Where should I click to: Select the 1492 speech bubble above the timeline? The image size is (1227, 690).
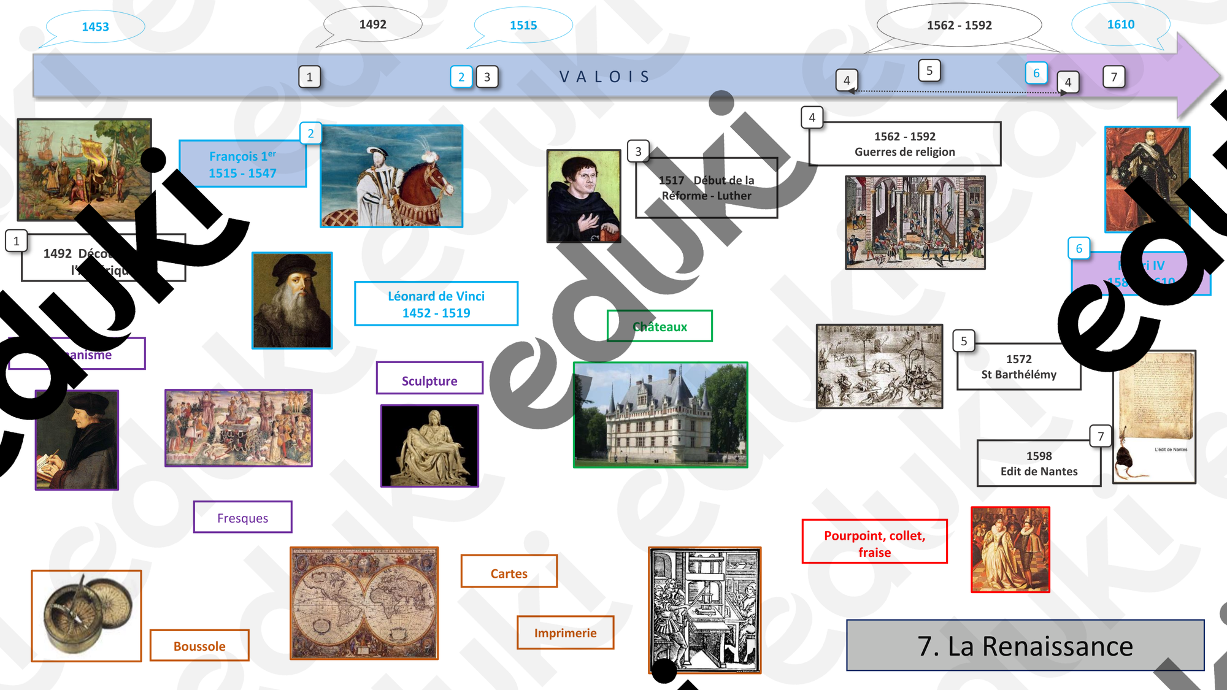coord(372,25)
